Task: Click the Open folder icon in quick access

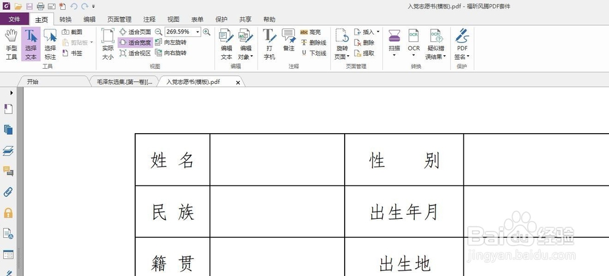Action: (x=18, y=6)
